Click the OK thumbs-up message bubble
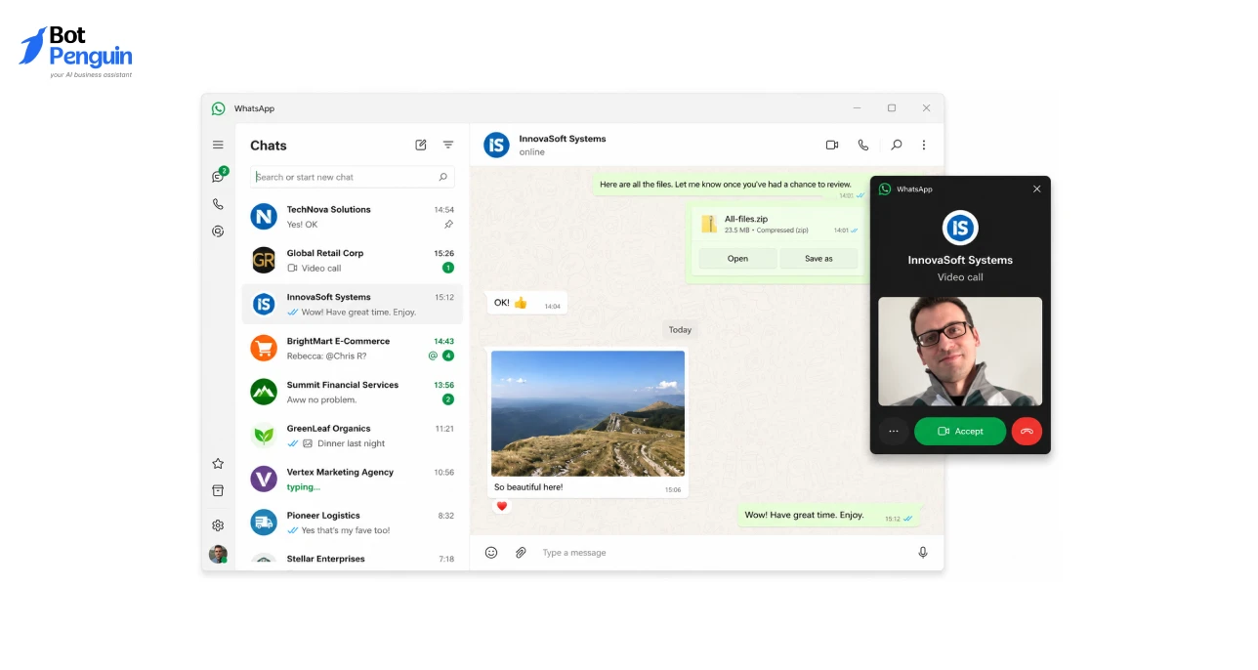This screenshot has height=670, width=1258. point(527,303)
